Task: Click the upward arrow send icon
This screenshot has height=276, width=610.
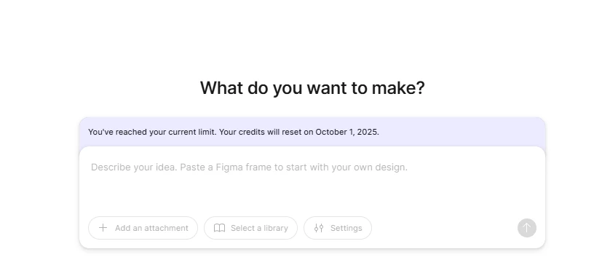Action: click(527, 228)
